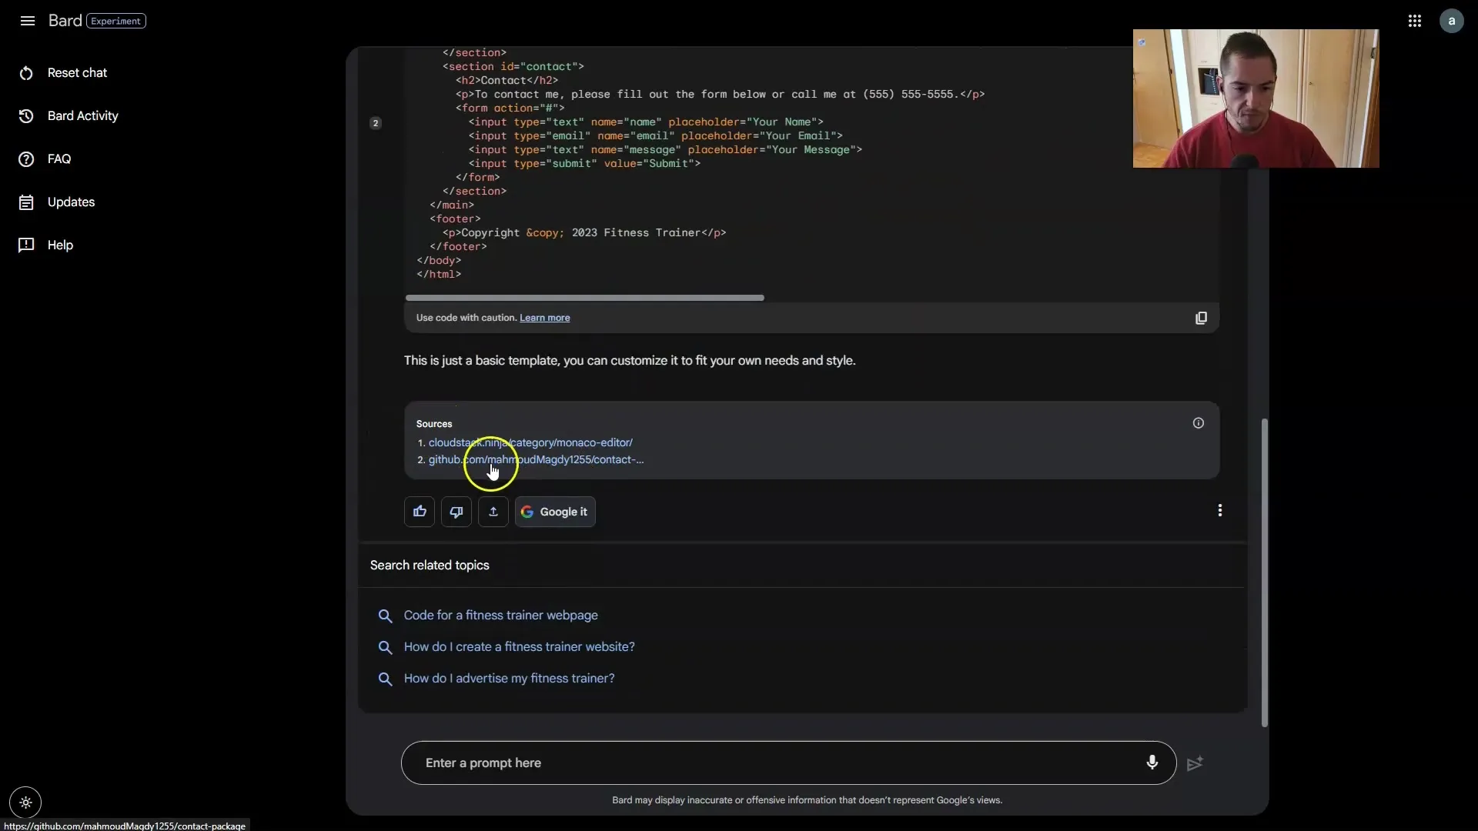This screenshot has height=831, width=1478.
Task: Click the Google it button
Action: 555,510
